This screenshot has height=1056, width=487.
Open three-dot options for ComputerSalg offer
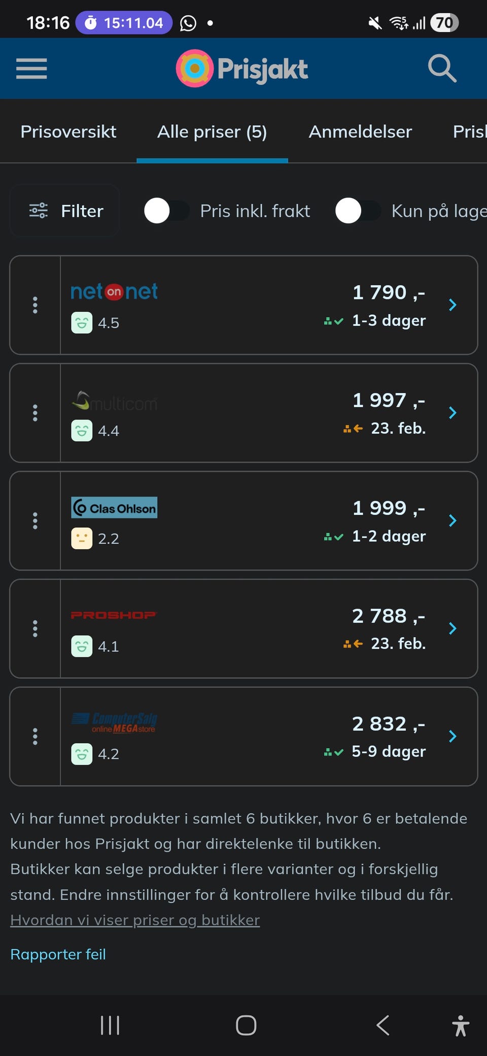(35, 737)
